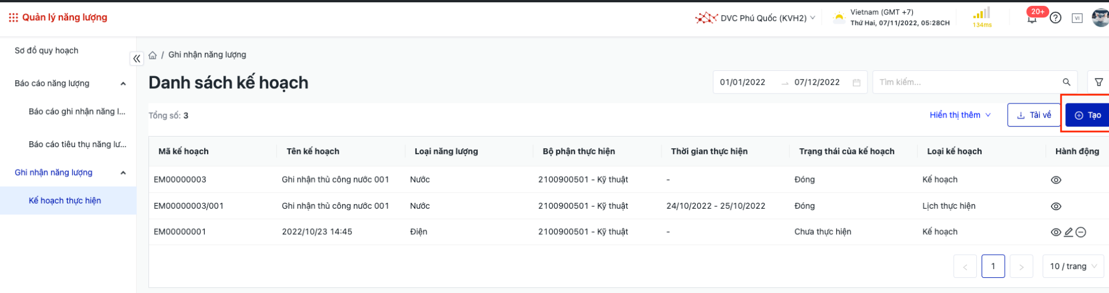Collapse the sidebar with the double-chevron button

click(x=137, y=59)
